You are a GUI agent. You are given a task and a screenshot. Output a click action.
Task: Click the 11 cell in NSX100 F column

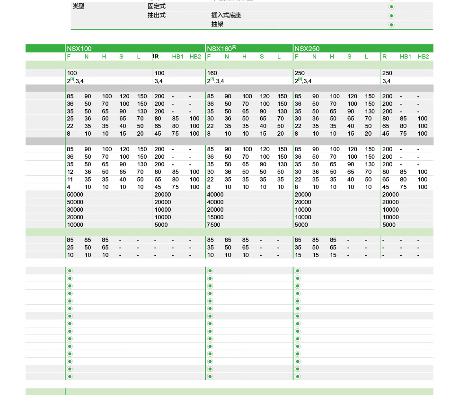click(70, 180)
